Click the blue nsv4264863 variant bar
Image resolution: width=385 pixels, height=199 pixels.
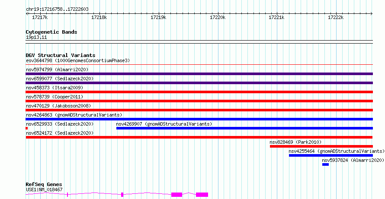pyautogui.click(x=199, y=119)
